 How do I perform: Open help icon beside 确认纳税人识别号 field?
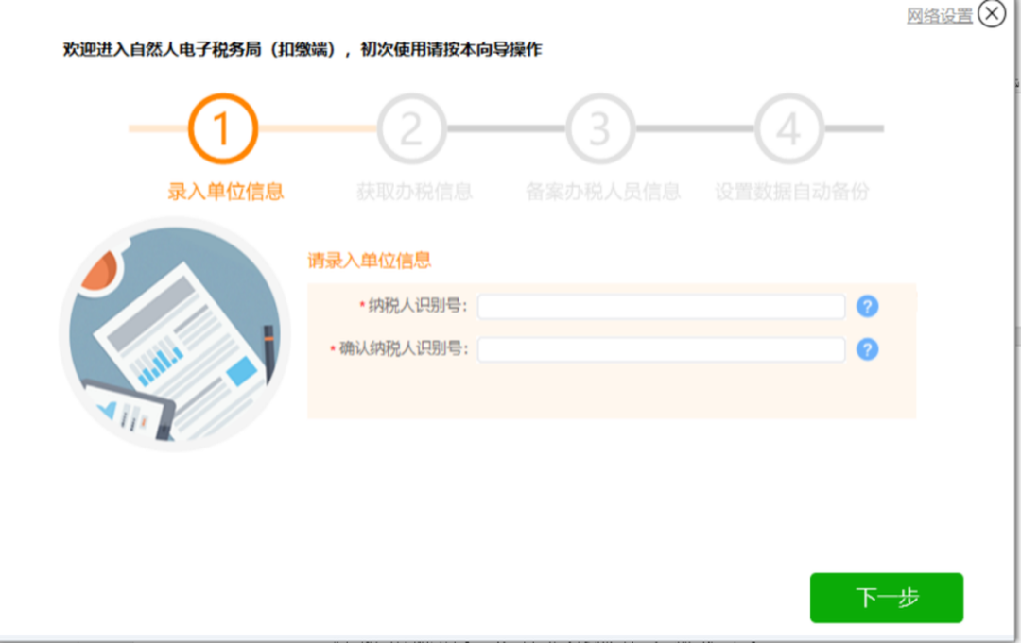coord(867,349)
